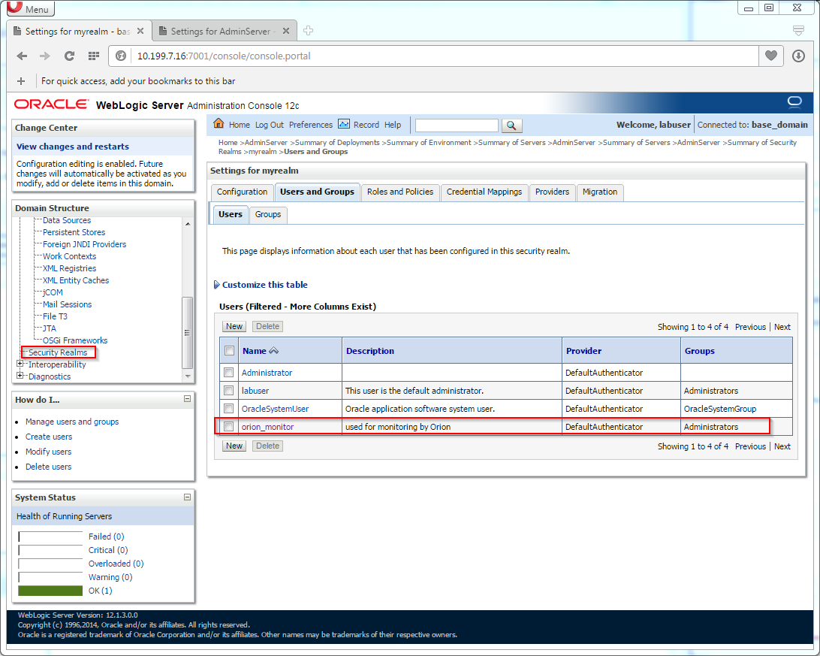Click Domain Structure scroll down arrow
Image resolution: width=820 pixels, height=656 pixels.
(x=188, y=376)
